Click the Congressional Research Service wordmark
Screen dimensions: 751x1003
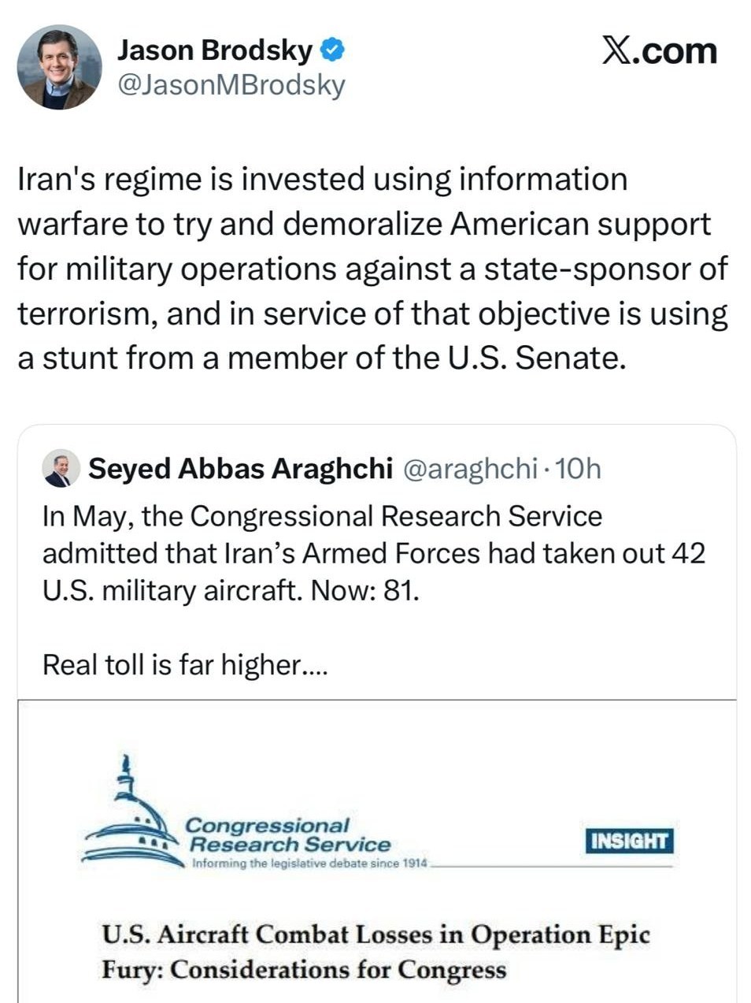click(x=287, y=835)
